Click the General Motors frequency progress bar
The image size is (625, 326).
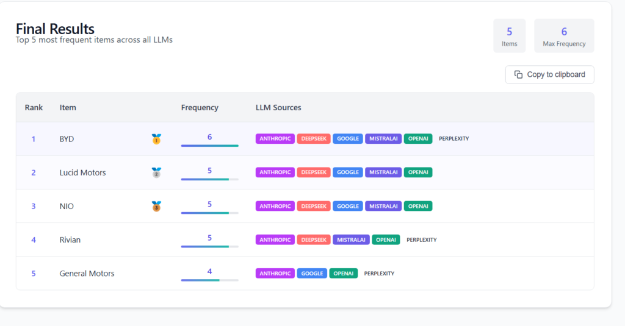coord(210,280)
